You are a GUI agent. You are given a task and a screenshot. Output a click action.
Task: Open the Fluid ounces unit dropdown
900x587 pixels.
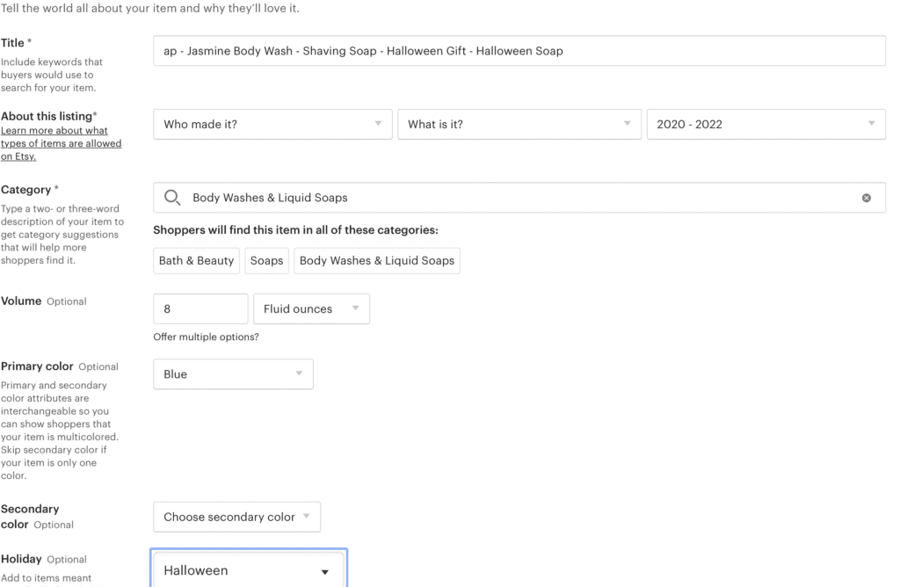coord(312,308)
